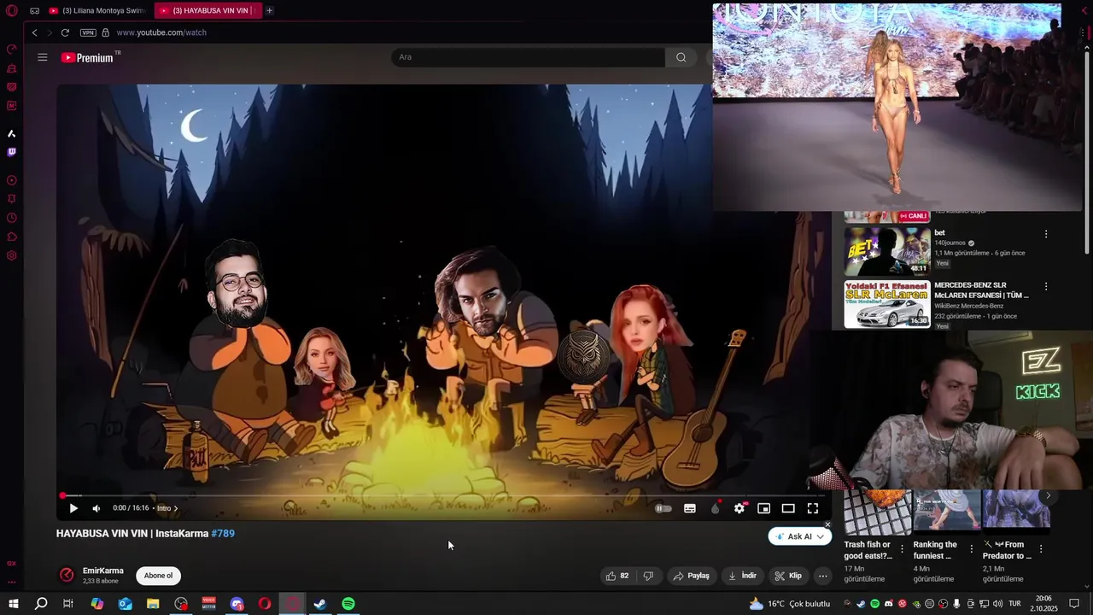Image resolution: width=1093 pixels, height=615 pixels.
Task: Open 'MERCEDES-BENZ SLR McLAREN EFSANESİ' title
Action: tap(981, 290)
